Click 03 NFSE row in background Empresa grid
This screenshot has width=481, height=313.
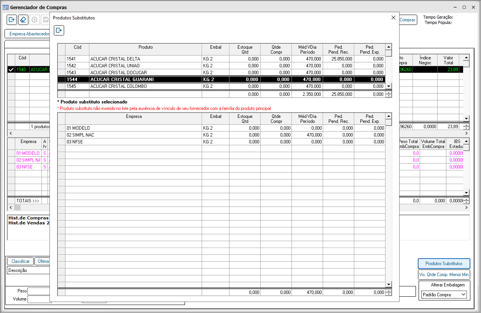tap(28, 167)
